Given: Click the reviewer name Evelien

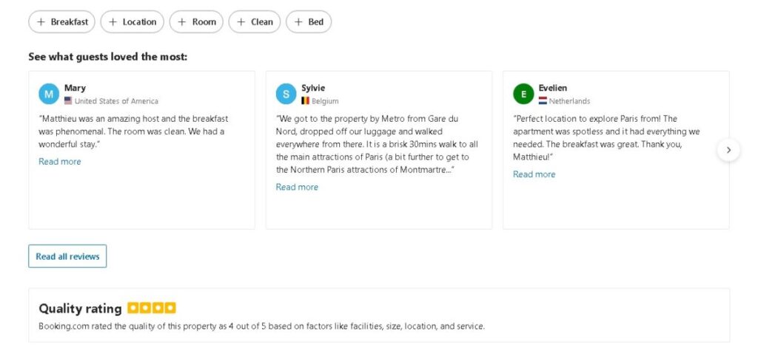Looking at the screenshot, I should (553, 88).
